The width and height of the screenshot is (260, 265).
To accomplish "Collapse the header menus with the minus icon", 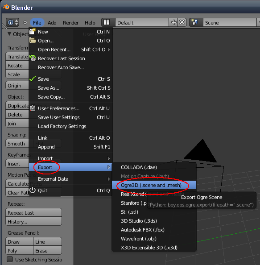I will point(25,22).
